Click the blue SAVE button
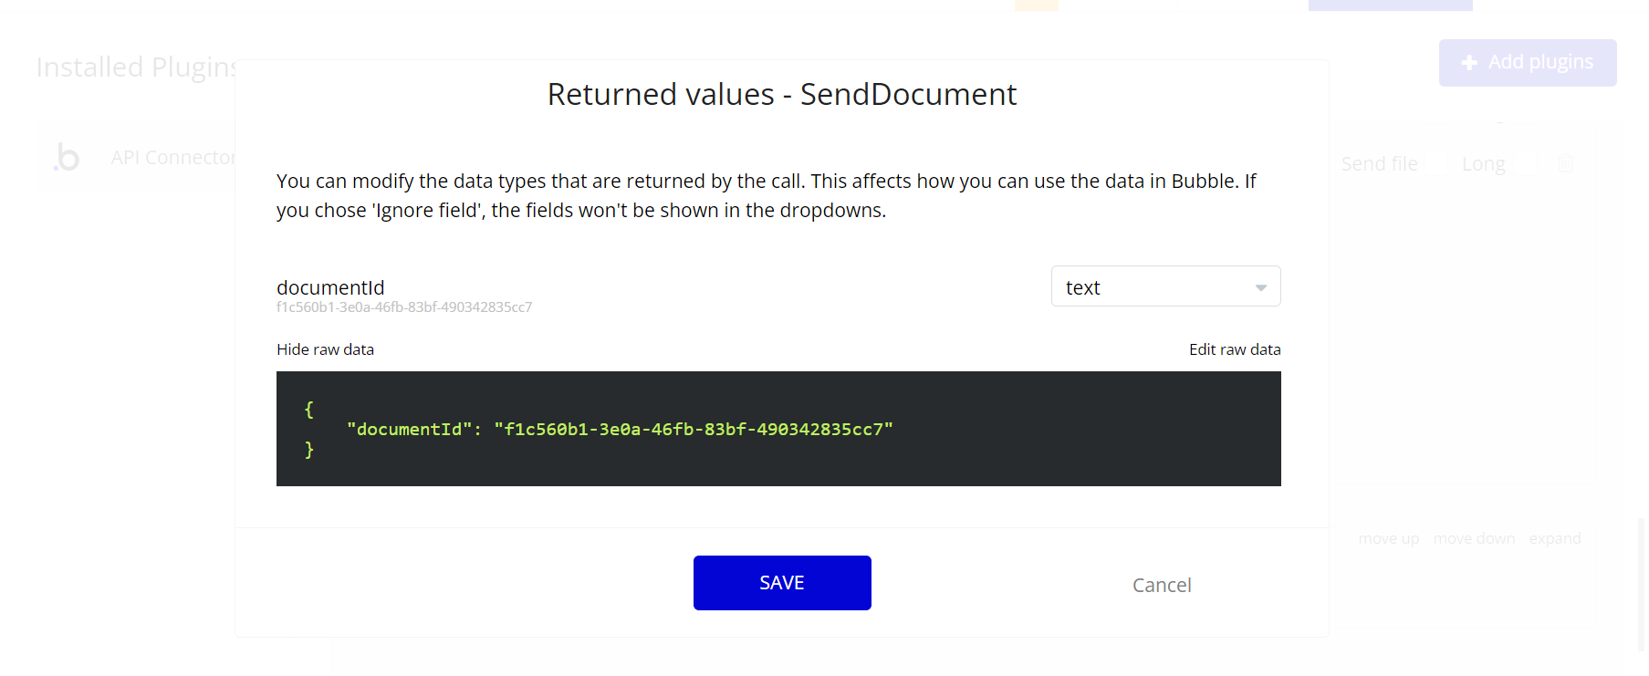 pos(782,583)
